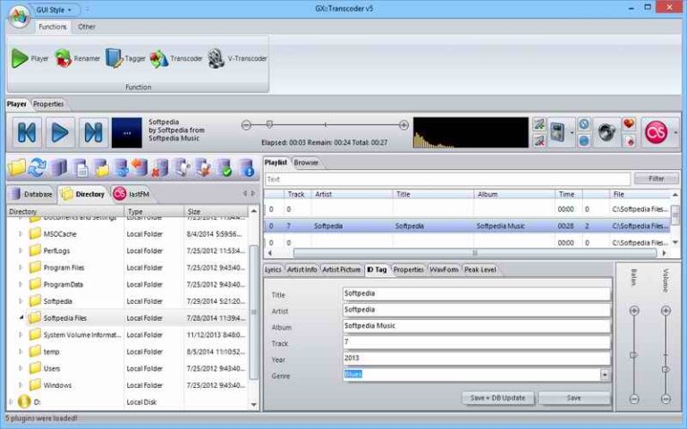Click the Volume slider track
The width and height of the screenshot is (687, 429).
click(x=666, y=353)
